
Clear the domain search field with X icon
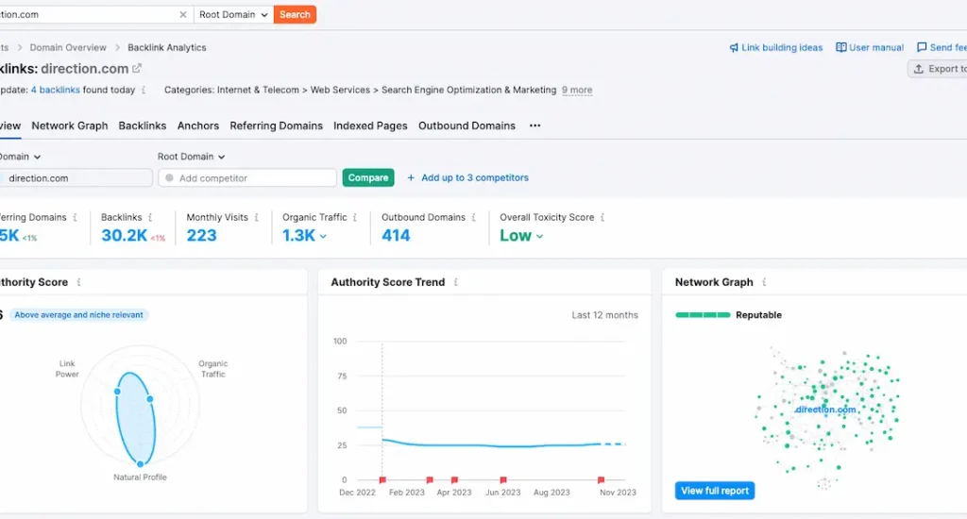tap(183, 15)
